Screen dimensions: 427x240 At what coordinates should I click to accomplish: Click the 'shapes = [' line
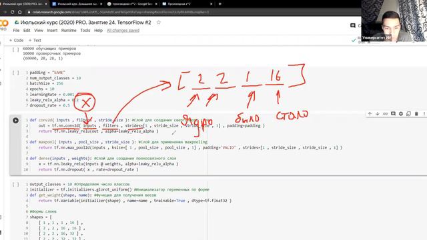tap(41, 217)
